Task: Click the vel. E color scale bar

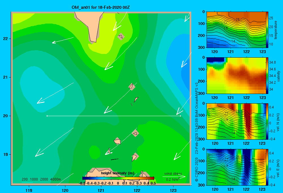Action: (267, 167)
